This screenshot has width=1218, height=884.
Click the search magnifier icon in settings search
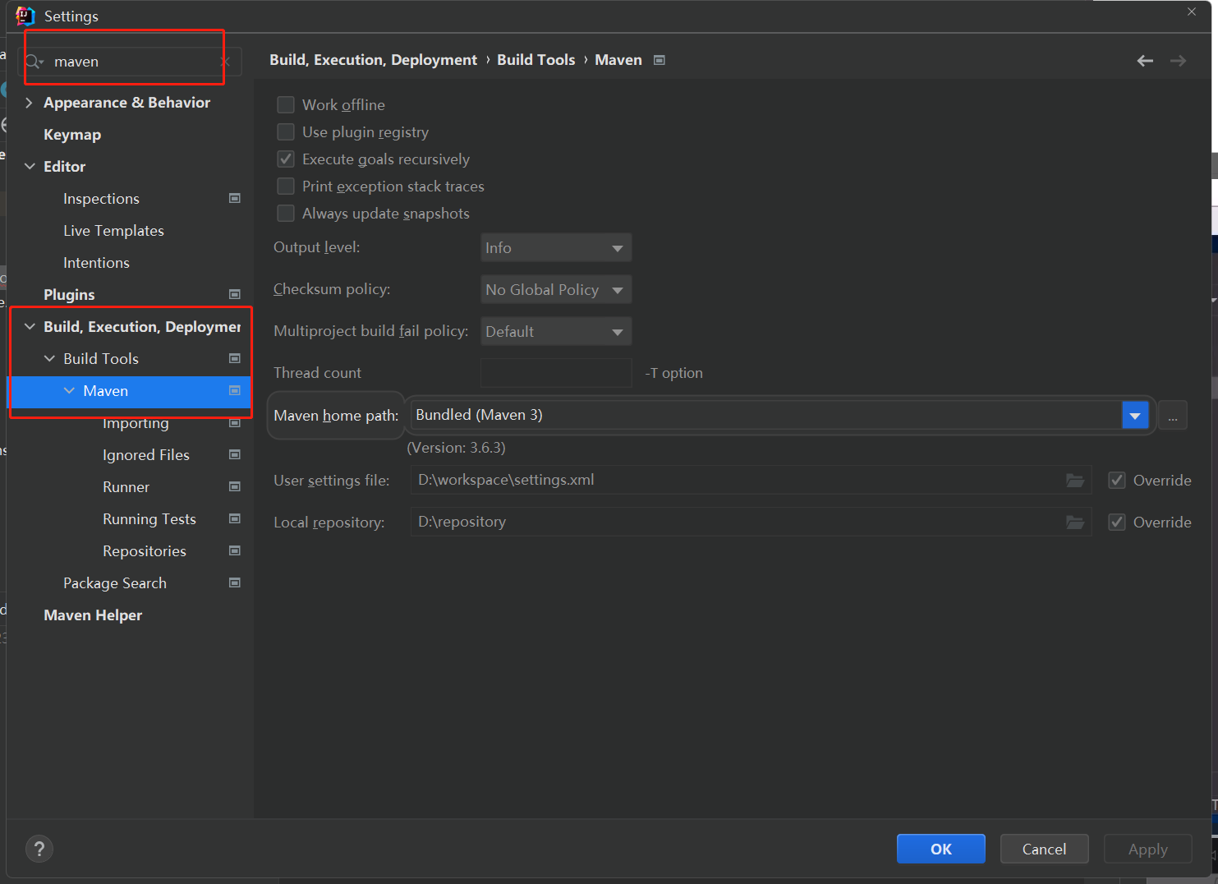pos(34,62)
